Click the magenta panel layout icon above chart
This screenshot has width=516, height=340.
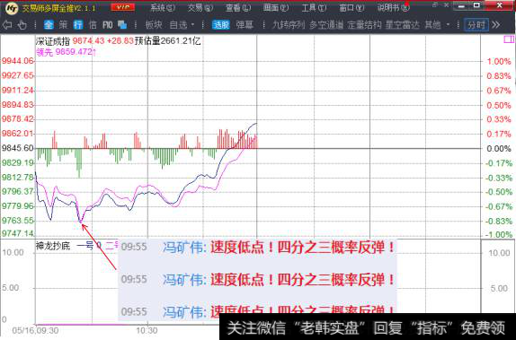coord(509,39)
